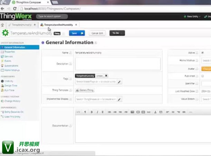Insert horizontal rule in Documentation editor
The image size is (211, 156).
(x=191, y=112)
